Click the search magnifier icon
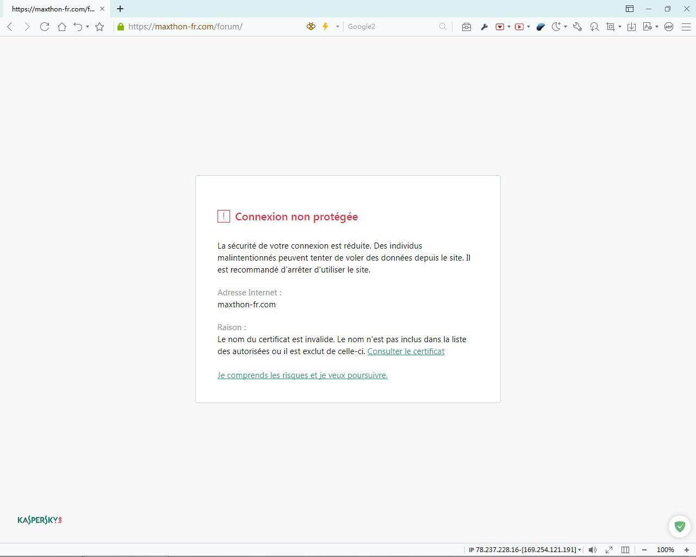Viewport: 696px width, 557px height. 443,27
